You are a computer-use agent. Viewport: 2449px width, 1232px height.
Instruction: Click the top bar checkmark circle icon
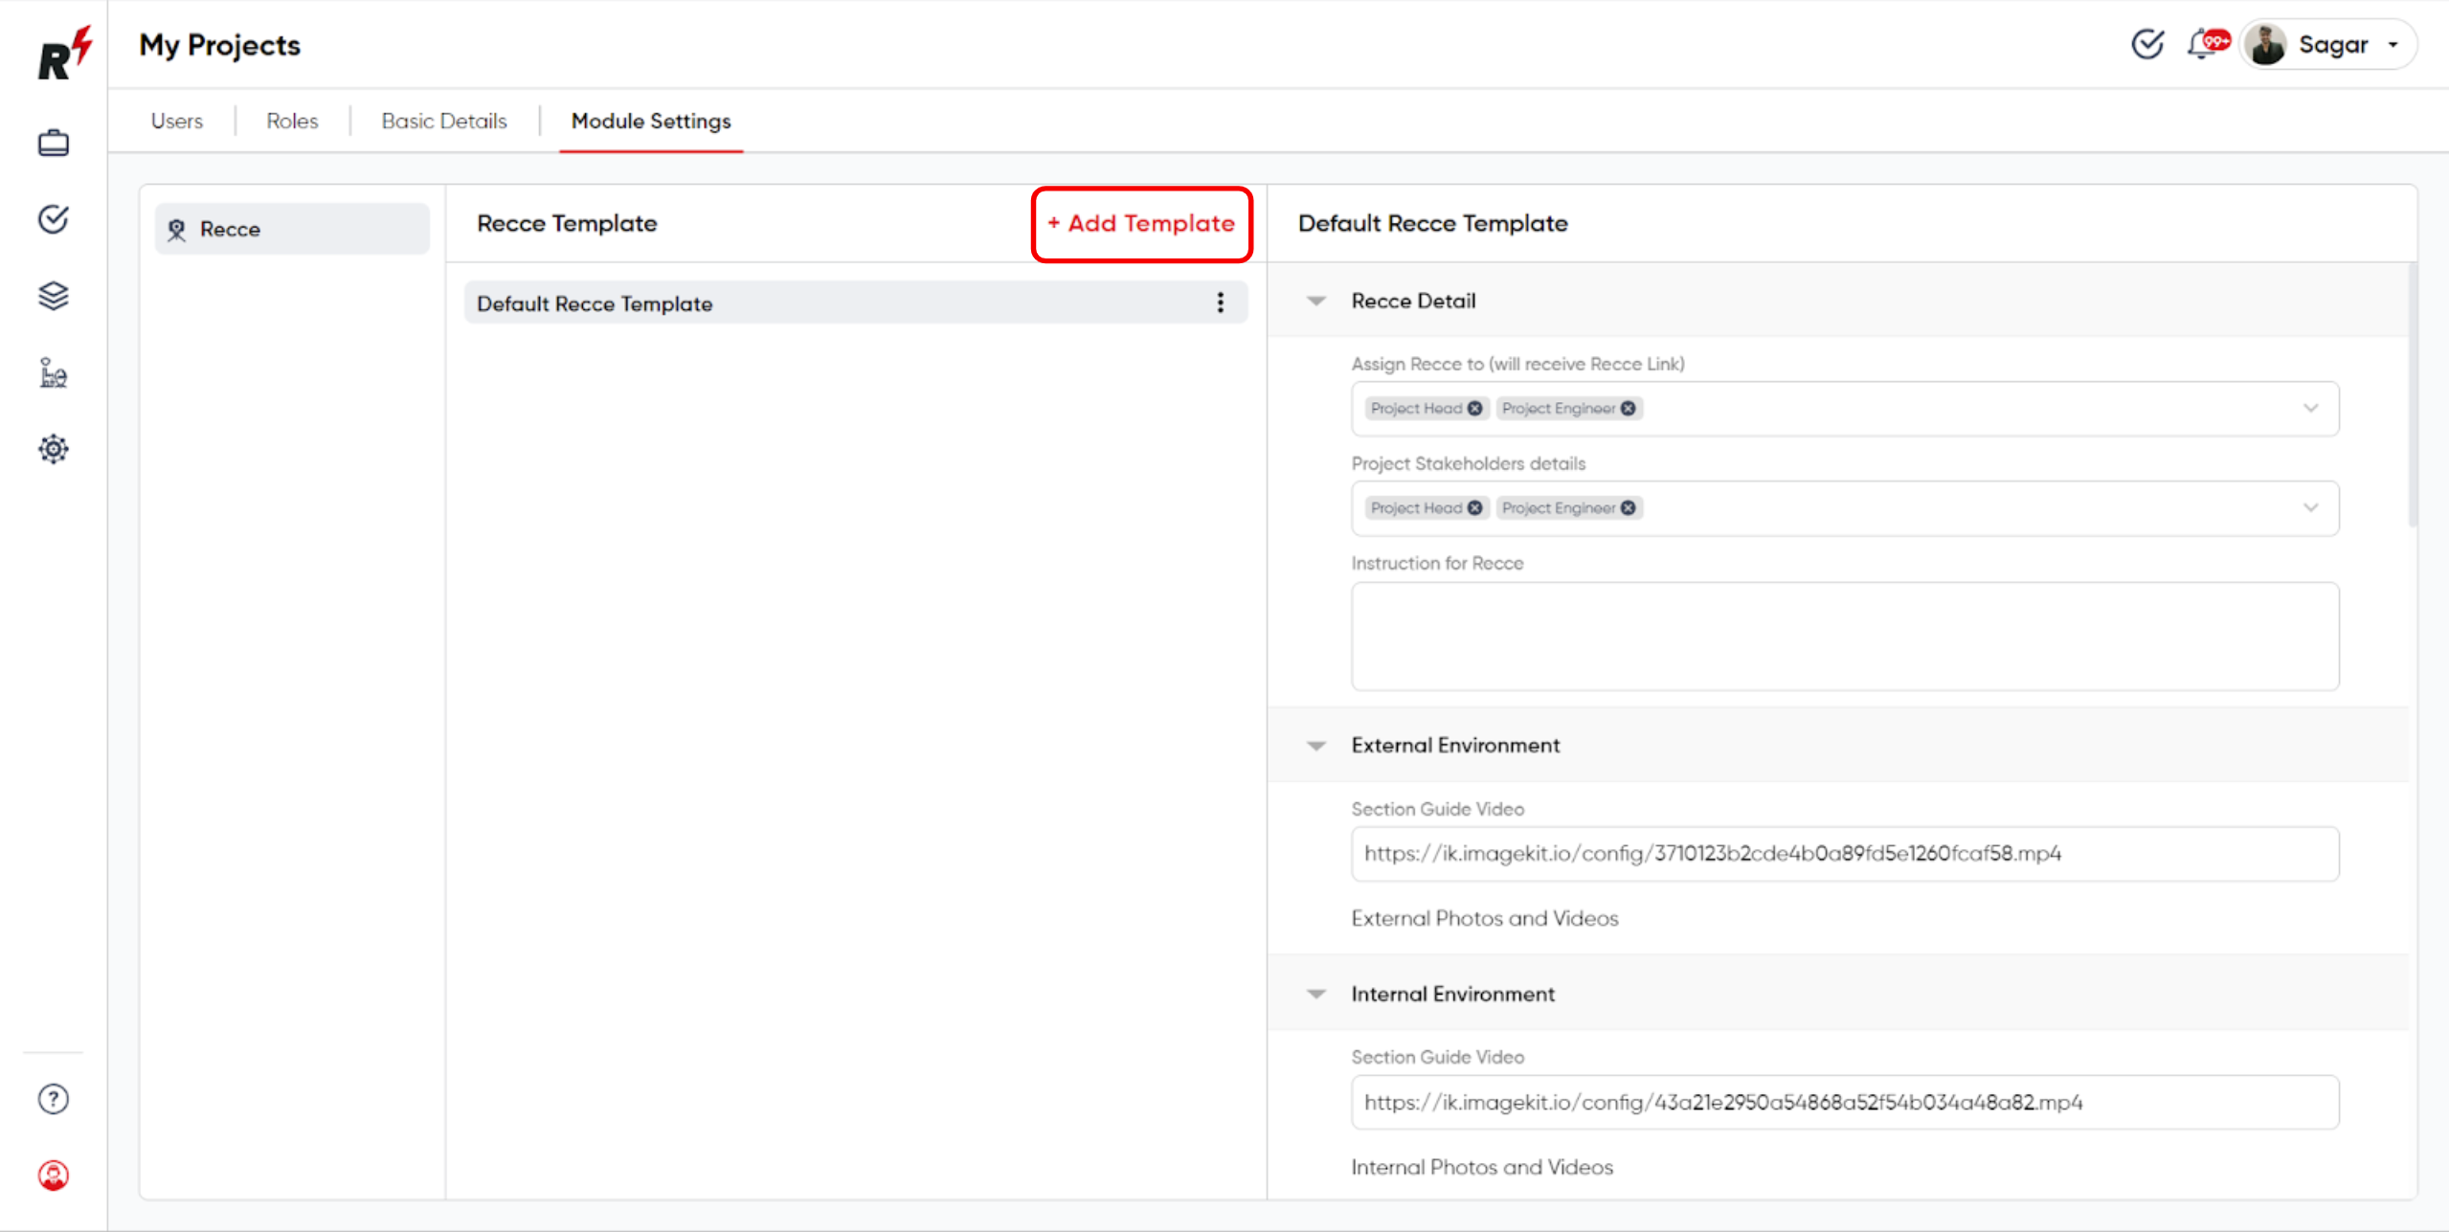pos(2147,44)
